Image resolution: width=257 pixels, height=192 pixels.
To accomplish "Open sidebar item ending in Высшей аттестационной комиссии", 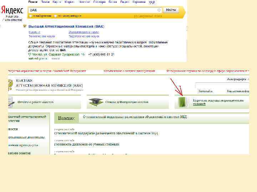I will point(27,119).
